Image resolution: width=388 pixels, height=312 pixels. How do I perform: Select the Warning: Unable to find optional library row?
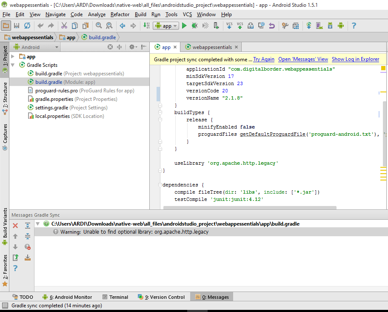coord(211,232)
